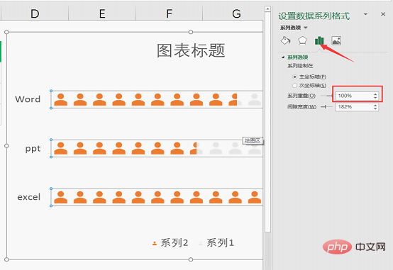Viewport: 393px width, 270px height.
Task: Select column F header
Action: [x=169, y=13]
